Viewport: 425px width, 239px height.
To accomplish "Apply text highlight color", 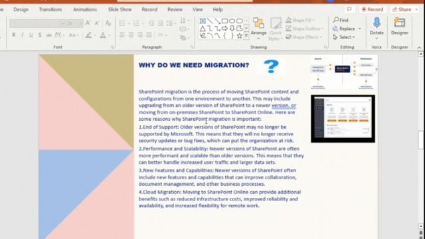I will click(x=88, y=35).
